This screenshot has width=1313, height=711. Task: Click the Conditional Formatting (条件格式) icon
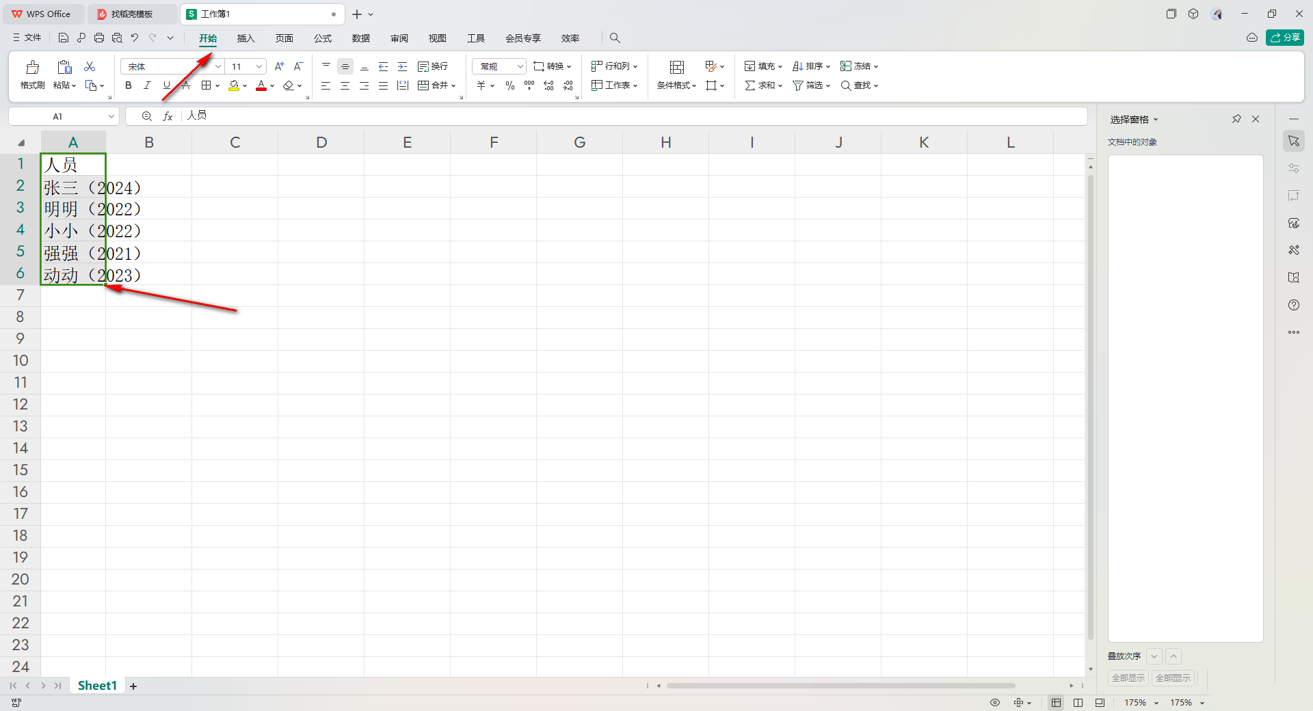click(677, 67)
